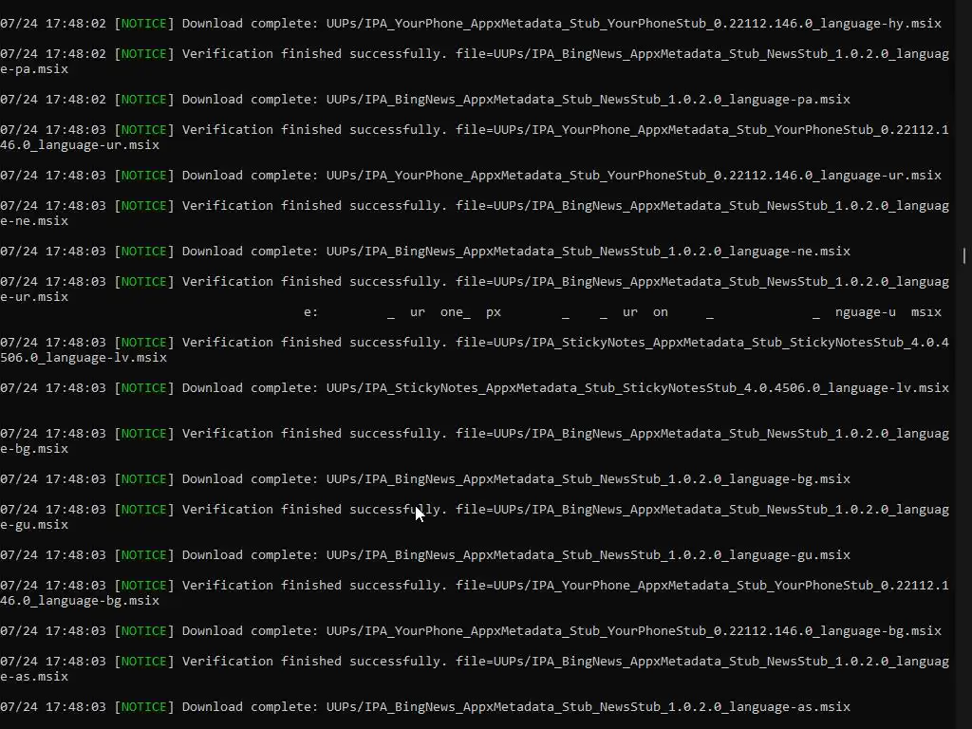Click the file path ending 'language-ur.msix' on download line

pyautogui.click(x=633, y=176)
